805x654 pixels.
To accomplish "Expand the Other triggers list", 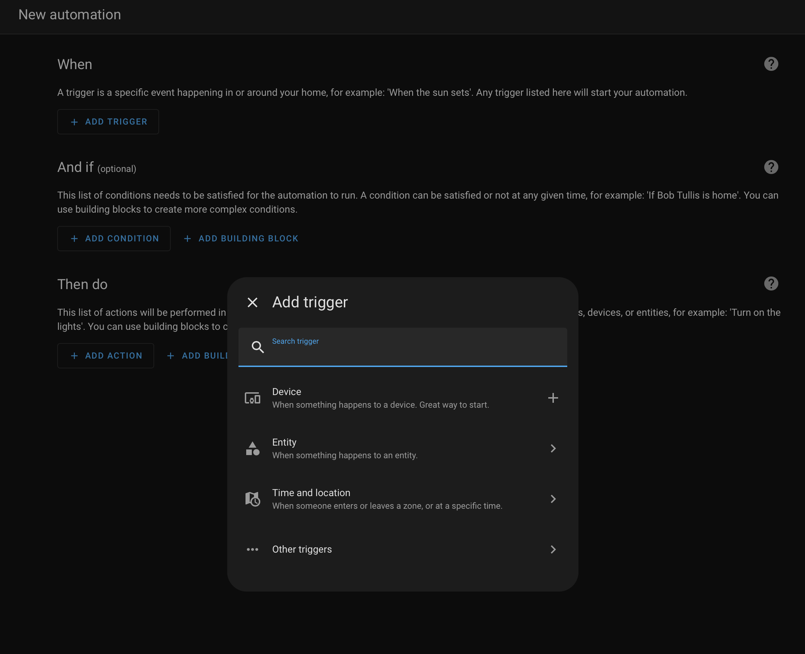I will click(553, 549).
